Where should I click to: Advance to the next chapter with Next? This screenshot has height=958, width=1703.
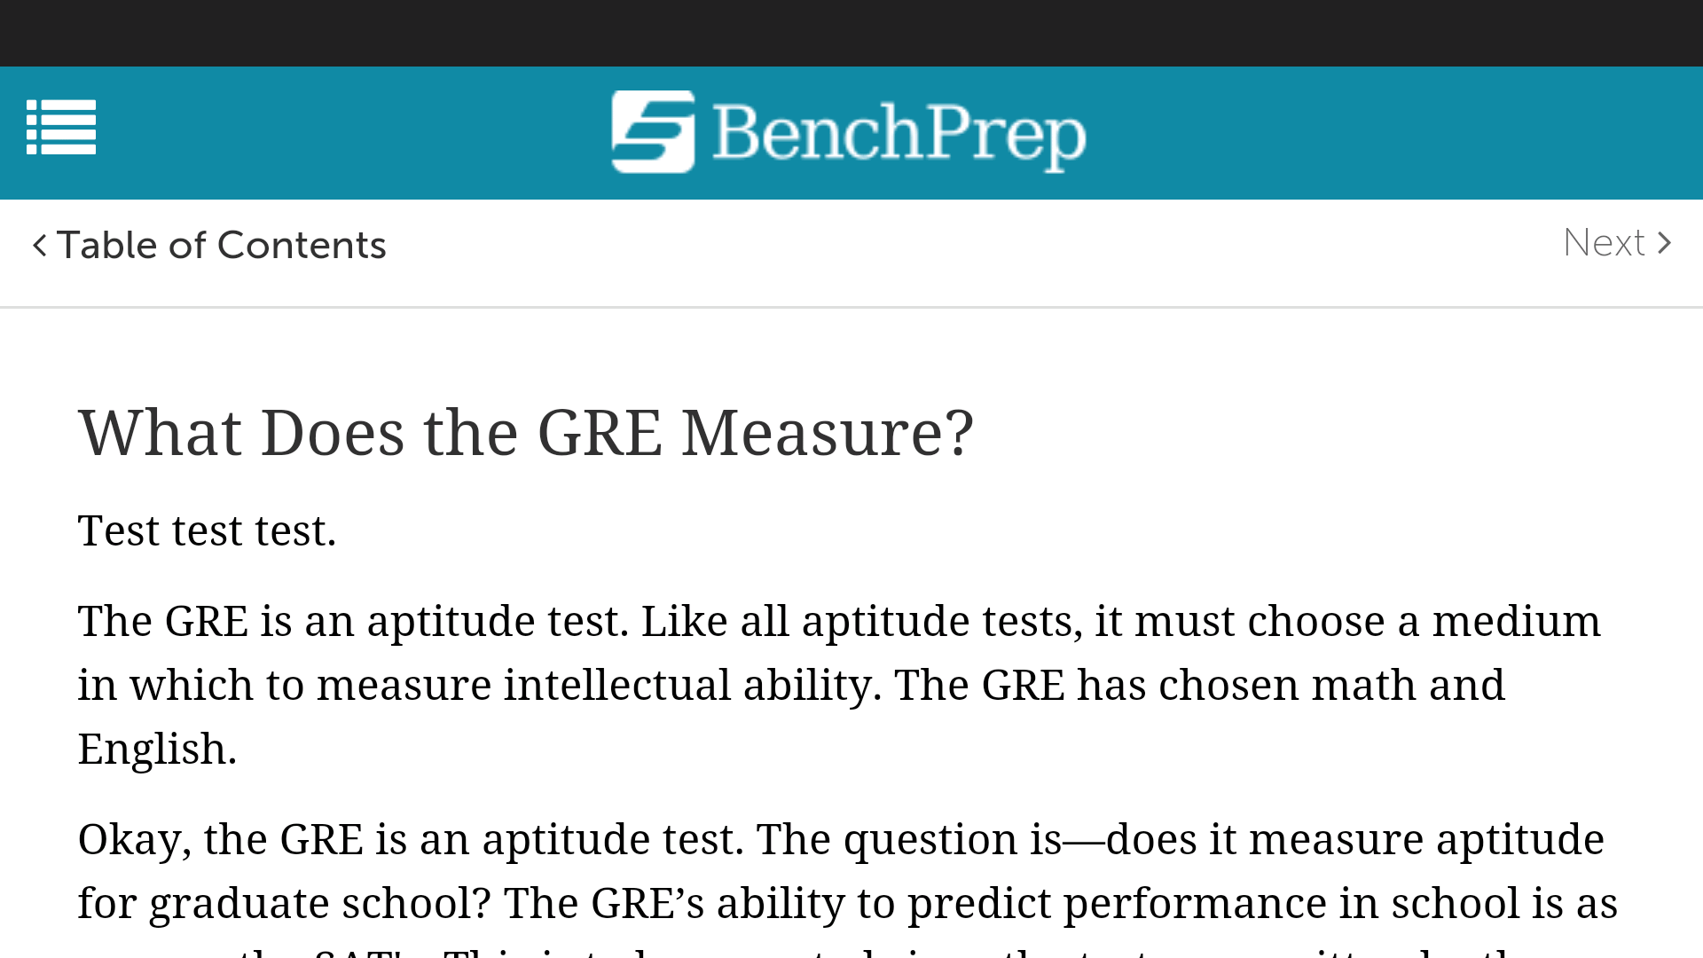pos(1605,243)
